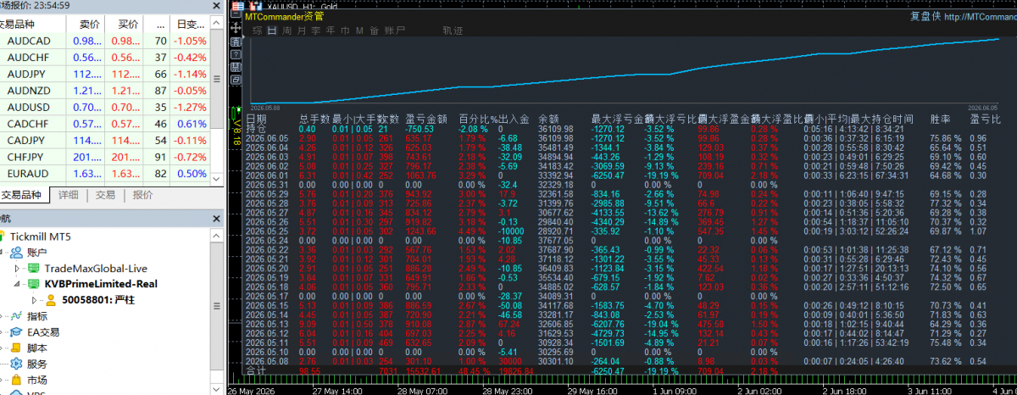This screenshot has height=395, width=1017.
Task: Close the Navigator panel
Action: [x=216, y=219]
